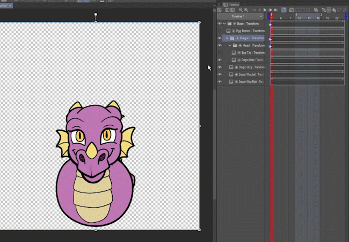Step to the next frame
Image resolution: width=349 pixels, height=242 pixels.
click(x=271, y=10)
